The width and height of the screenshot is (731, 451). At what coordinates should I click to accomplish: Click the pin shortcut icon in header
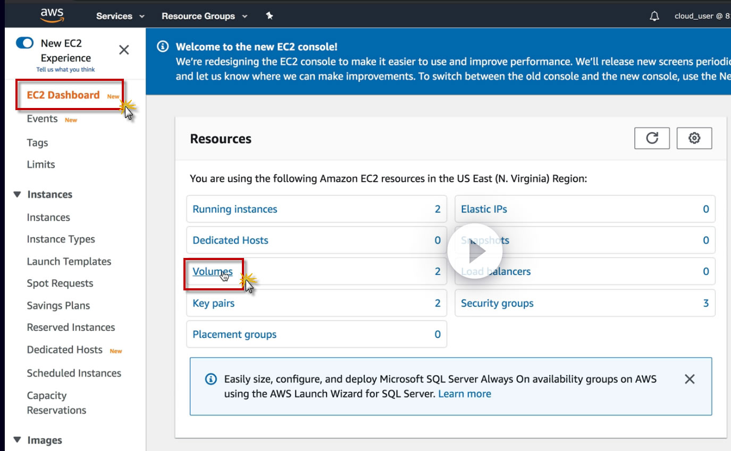(x=270, y=16)
